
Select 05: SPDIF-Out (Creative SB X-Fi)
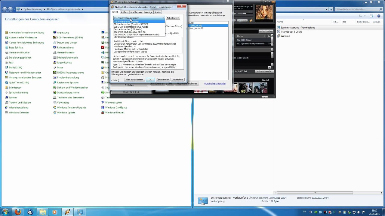[x=139, y=32]
